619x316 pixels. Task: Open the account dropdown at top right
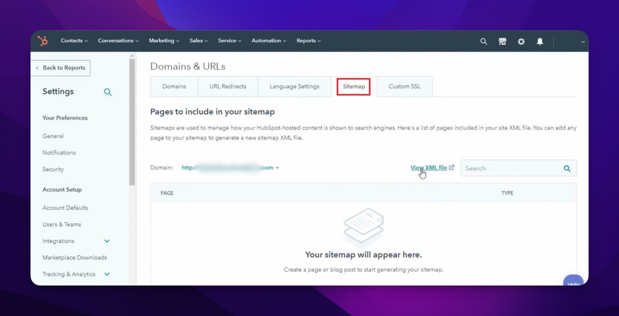(x=583, y=41)
